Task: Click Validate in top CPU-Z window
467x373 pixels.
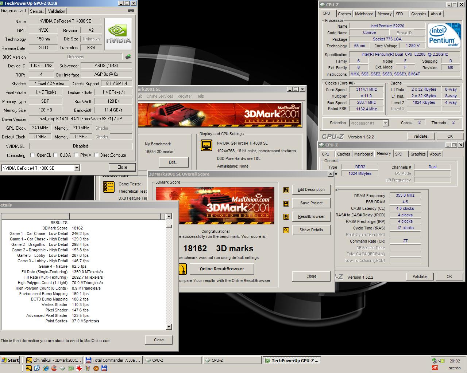Action: coord(420,136)
